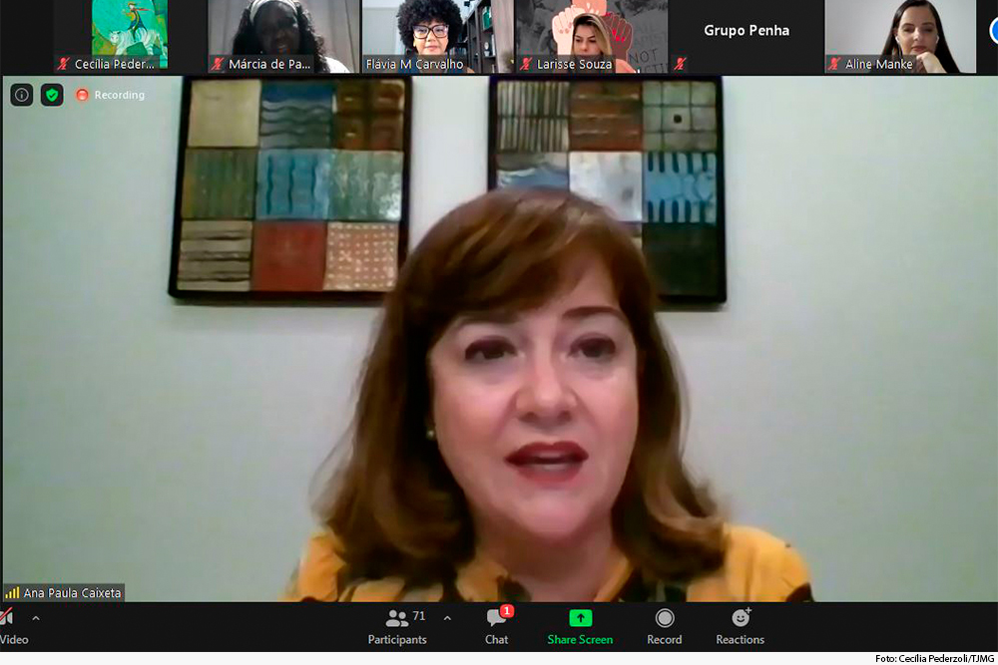Click the main speaker video view
The width and height of the screenshot is (998, 665).
click(x=499, y=338)
